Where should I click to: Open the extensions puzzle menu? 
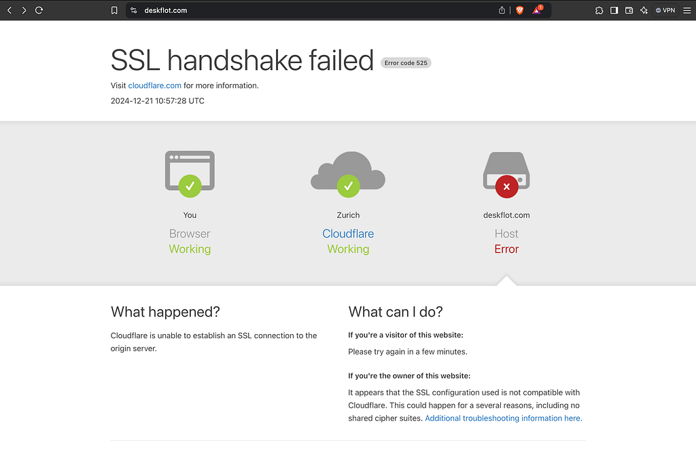click(599, 10)
